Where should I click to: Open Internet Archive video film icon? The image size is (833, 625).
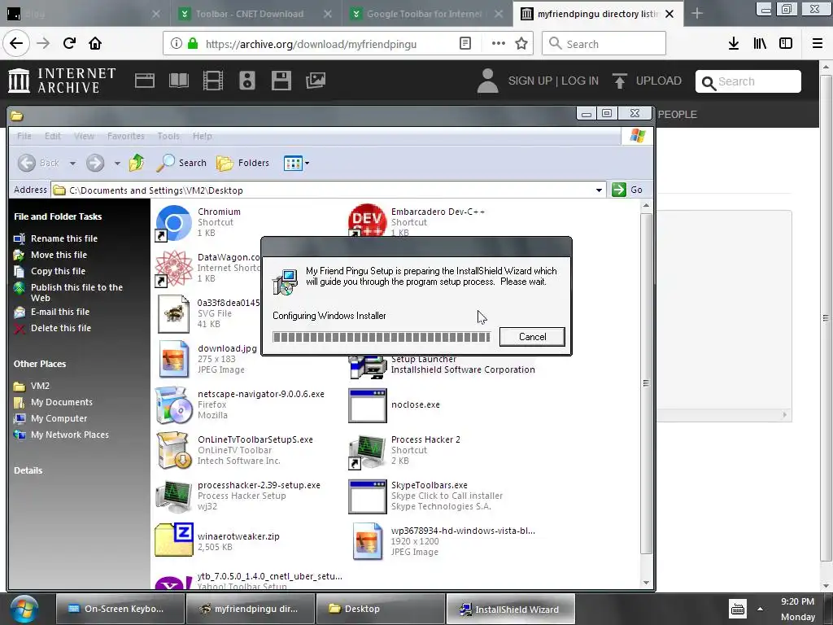(x=213, y=81)
